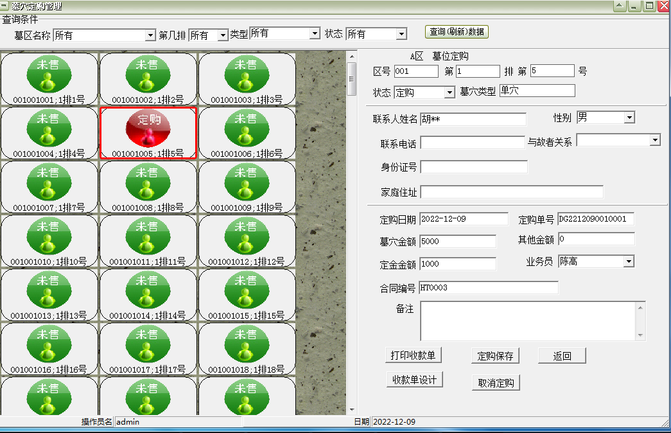Viewport: 671px width, 433px height.
Task: Click the 定购保存 save button
Action: (x=495, y=356)
